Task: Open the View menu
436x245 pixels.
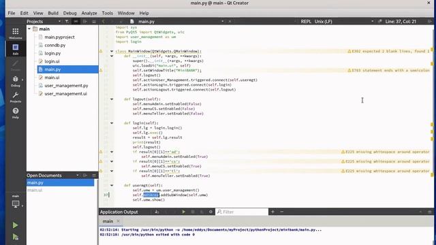Action: 38,13
